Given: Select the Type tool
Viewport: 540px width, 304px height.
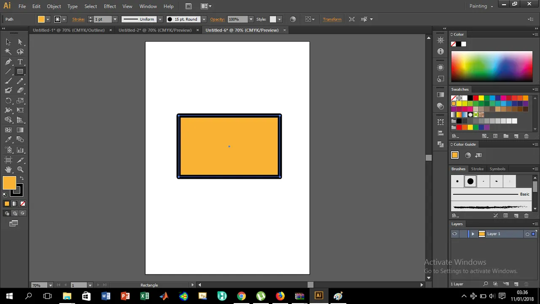Looking at the screenshot, I should pyautogui.click(x=20, y=62).
